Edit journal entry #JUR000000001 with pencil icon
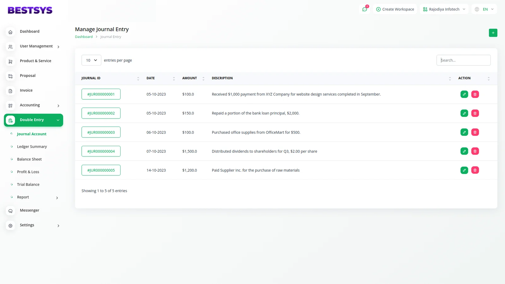The height and width of the screenshot is (284, 505). click(464, 94)
